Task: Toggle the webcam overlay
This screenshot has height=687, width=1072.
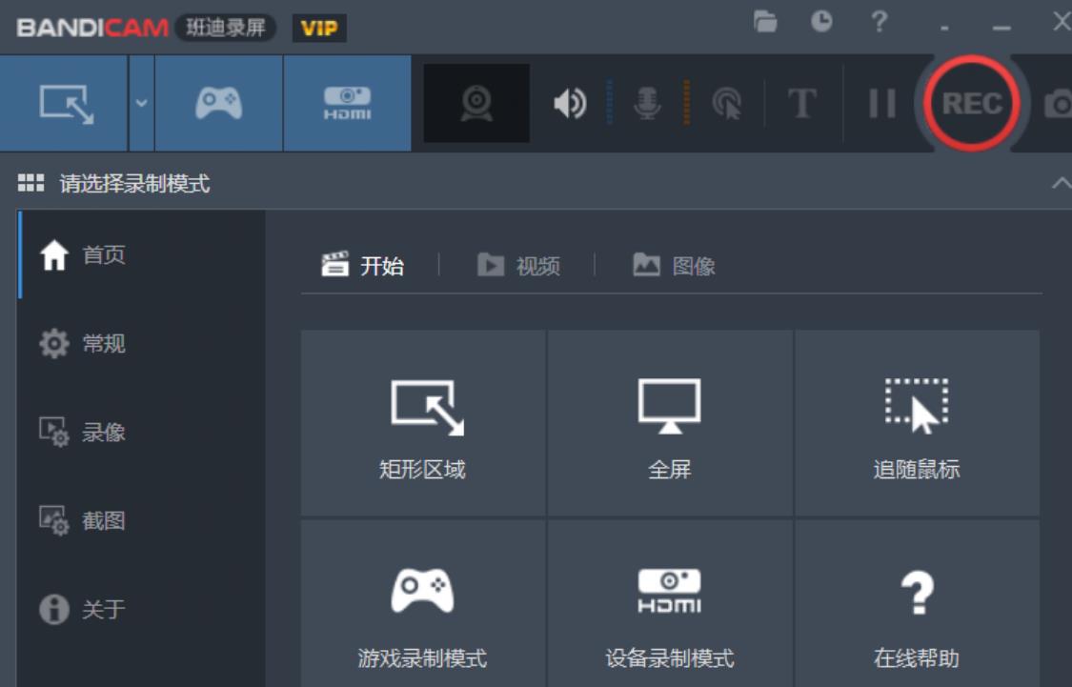Action: point(476,103)
